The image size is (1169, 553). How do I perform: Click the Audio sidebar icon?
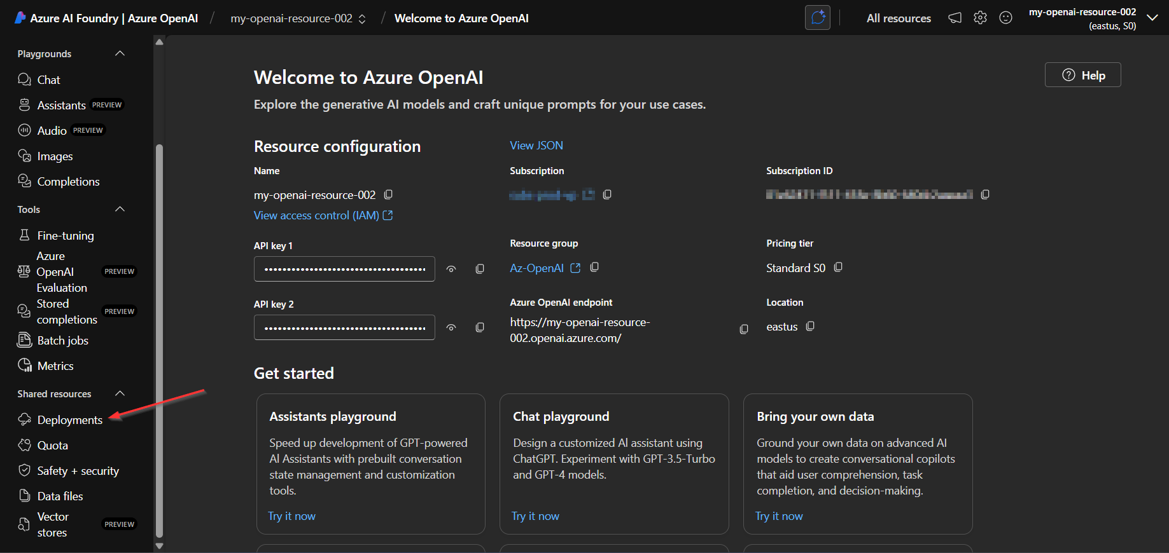point(24,130)
